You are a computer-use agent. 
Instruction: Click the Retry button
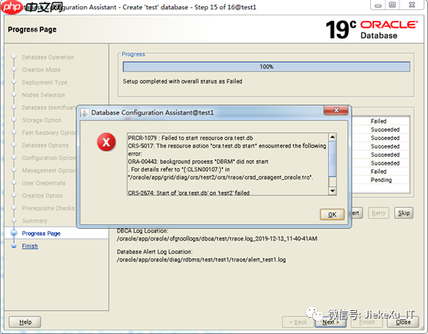pos(378,213)
